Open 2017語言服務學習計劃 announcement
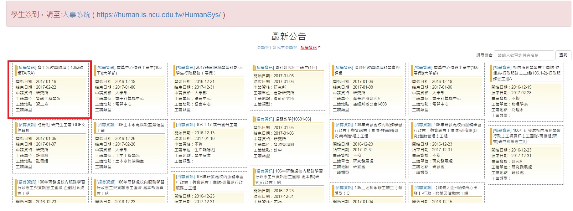573x211 pixels. point(209,70)
